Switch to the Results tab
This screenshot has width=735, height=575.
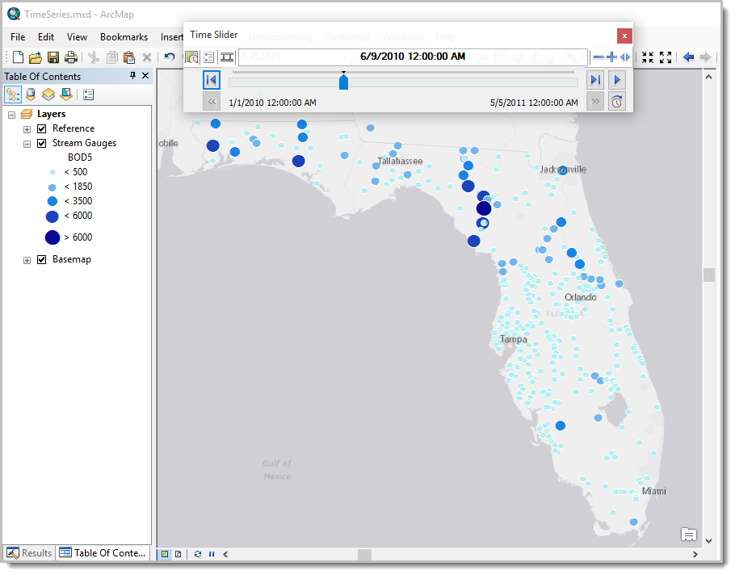point(30,553)
